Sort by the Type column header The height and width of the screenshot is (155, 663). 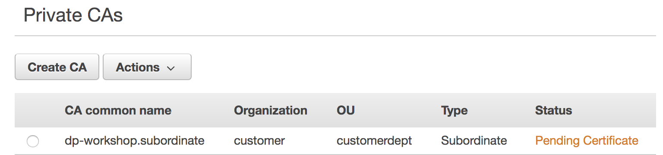(x=454, y=110)
